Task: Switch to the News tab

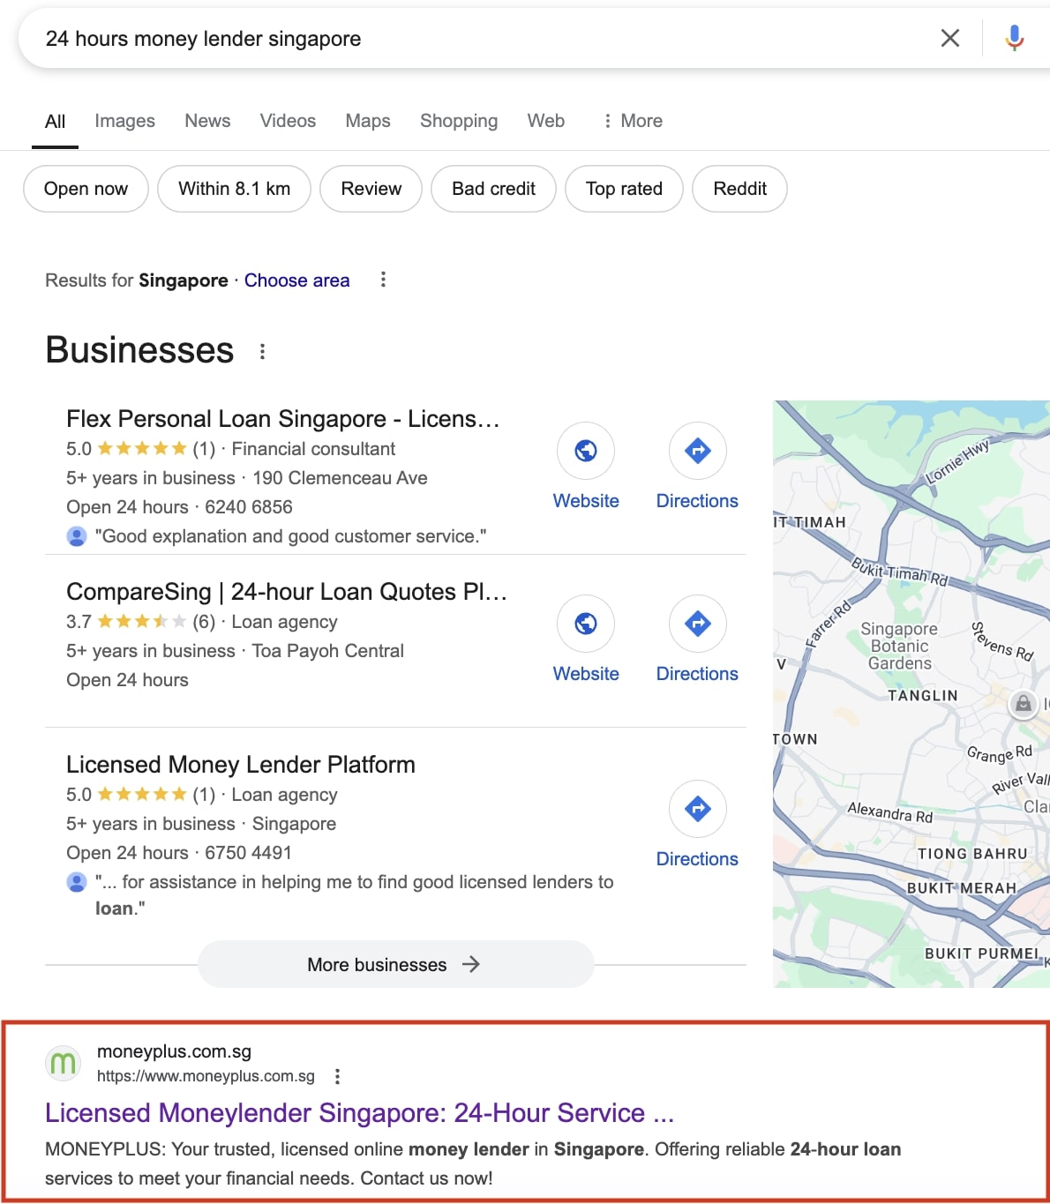Action: [207, 121]
